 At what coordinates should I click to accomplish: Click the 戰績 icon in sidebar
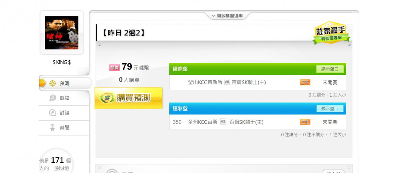coord(53,98)
